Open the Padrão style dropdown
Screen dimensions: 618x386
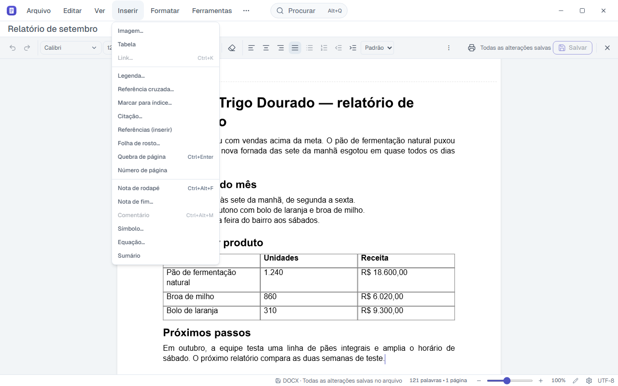click(x=377, y=48)
